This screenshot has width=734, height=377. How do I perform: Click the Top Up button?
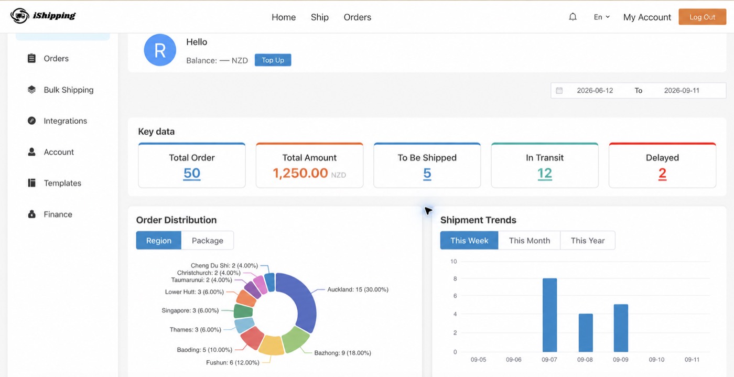coord(273,60)
